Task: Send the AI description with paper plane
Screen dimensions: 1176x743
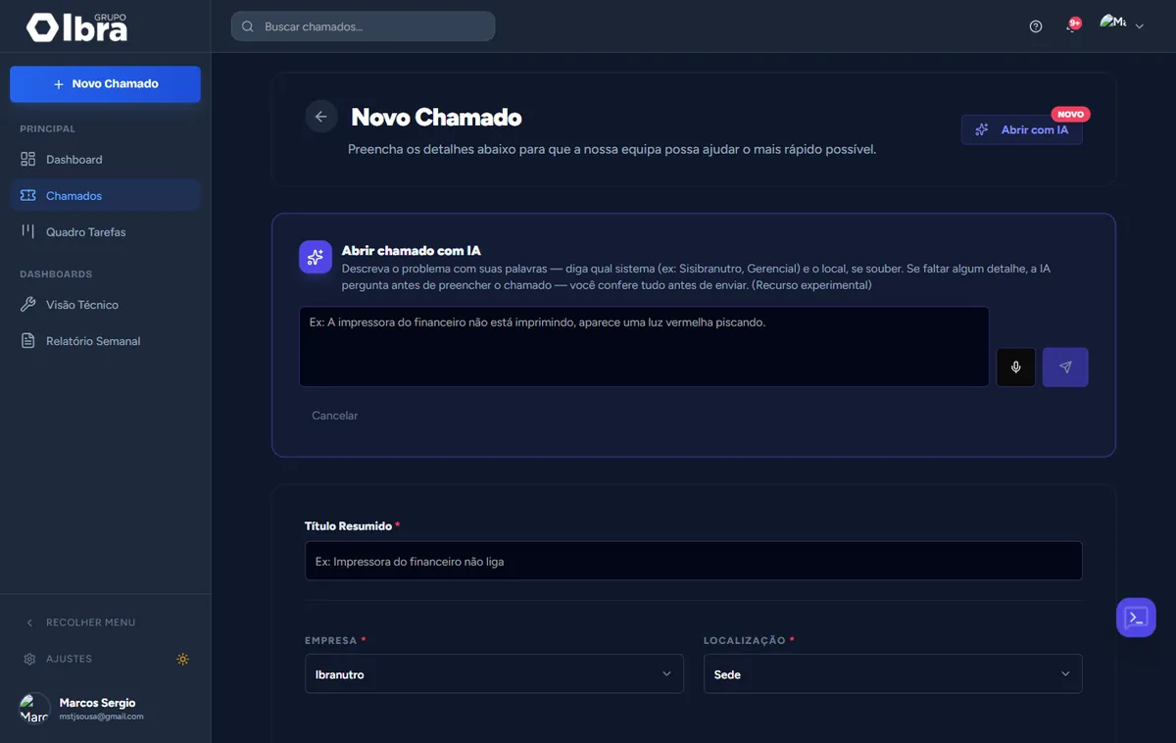Action: point(1065,368)
